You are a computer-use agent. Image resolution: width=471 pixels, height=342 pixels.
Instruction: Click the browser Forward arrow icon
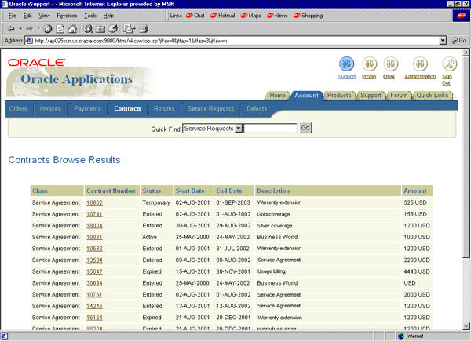[x=29, y=29]
